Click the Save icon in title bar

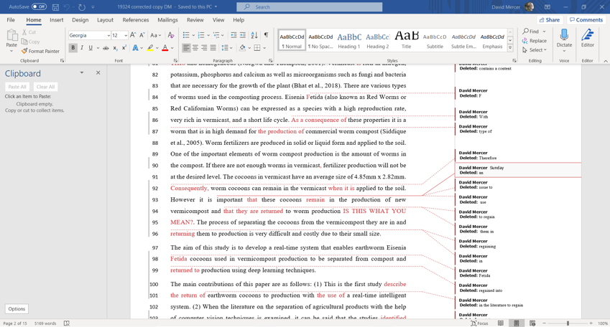coord(55,7)
